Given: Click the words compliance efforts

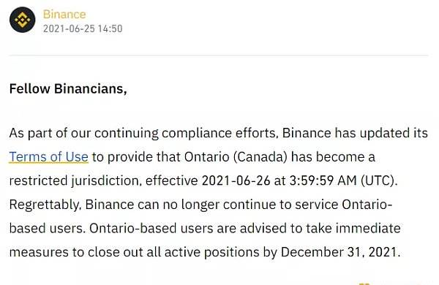Looking at the screenshot, I should pyautogui.click(x=220, y=133).
